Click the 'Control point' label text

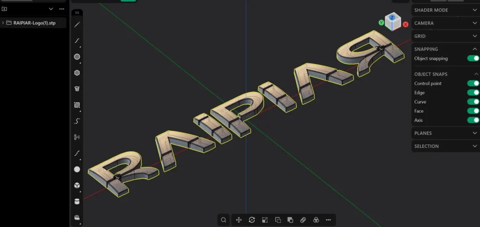tap(427, 83)
